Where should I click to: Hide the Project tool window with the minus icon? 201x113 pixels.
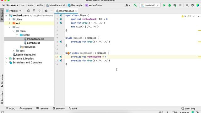click(x=52, y=11)
